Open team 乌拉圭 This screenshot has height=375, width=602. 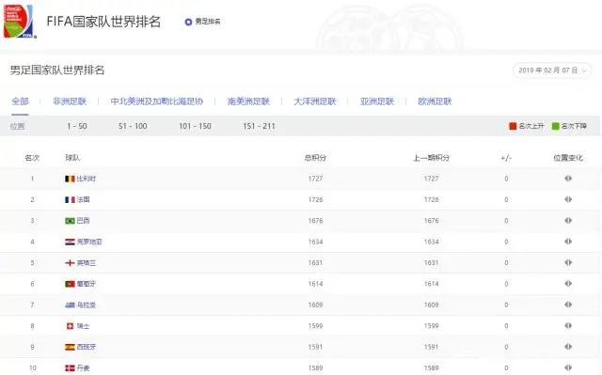tap(87, 305)
